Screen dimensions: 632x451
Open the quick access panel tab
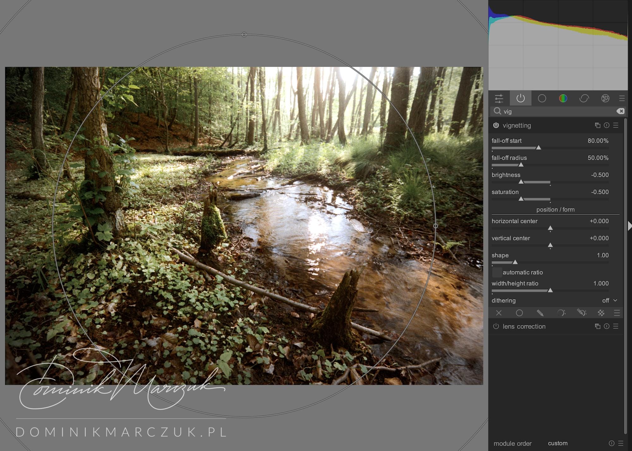(499, 99)
